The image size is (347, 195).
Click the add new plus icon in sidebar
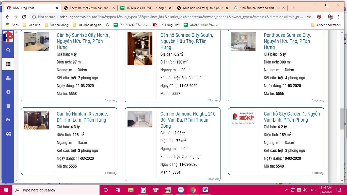(x=8, y=92)
